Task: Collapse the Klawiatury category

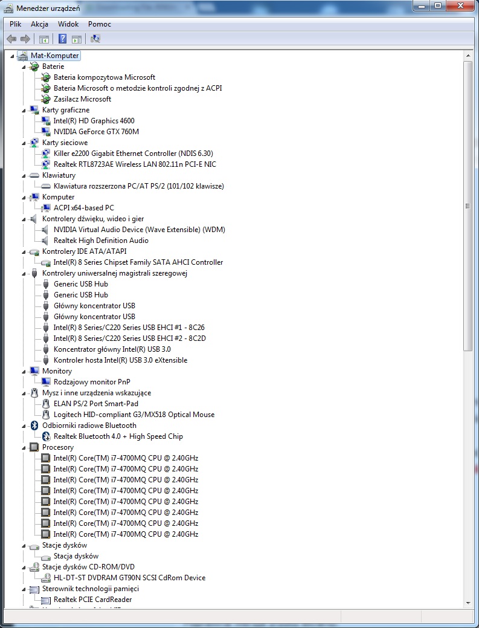Action: tap(24, 176)
